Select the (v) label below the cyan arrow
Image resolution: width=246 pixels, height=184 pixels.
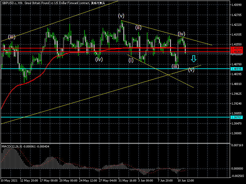(191, 70)
